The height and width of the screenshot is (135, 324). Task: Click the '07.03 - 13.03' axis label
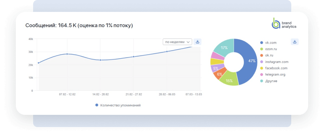(194, 94)
